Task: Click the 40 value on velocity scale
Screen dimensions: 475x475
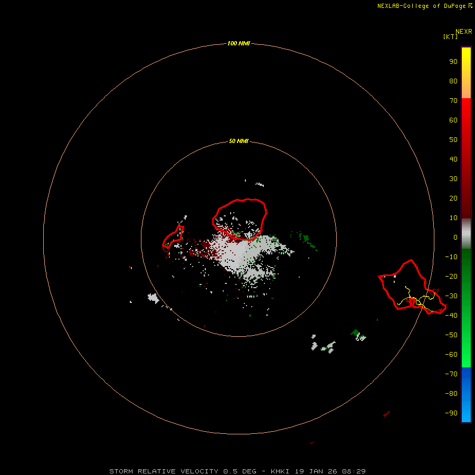Action: point(453,159)
